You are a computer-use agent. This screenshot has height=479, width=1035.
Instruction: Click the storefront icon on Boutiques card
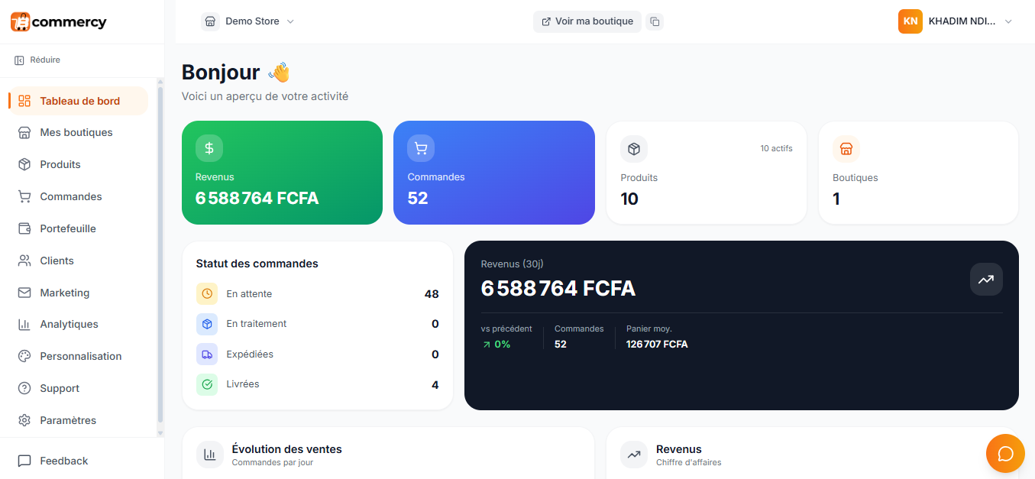coord(846,149)
